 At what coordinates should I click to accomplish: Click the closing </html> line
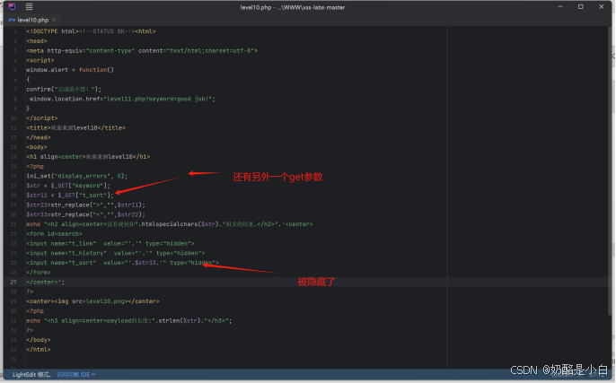point(39,350)
